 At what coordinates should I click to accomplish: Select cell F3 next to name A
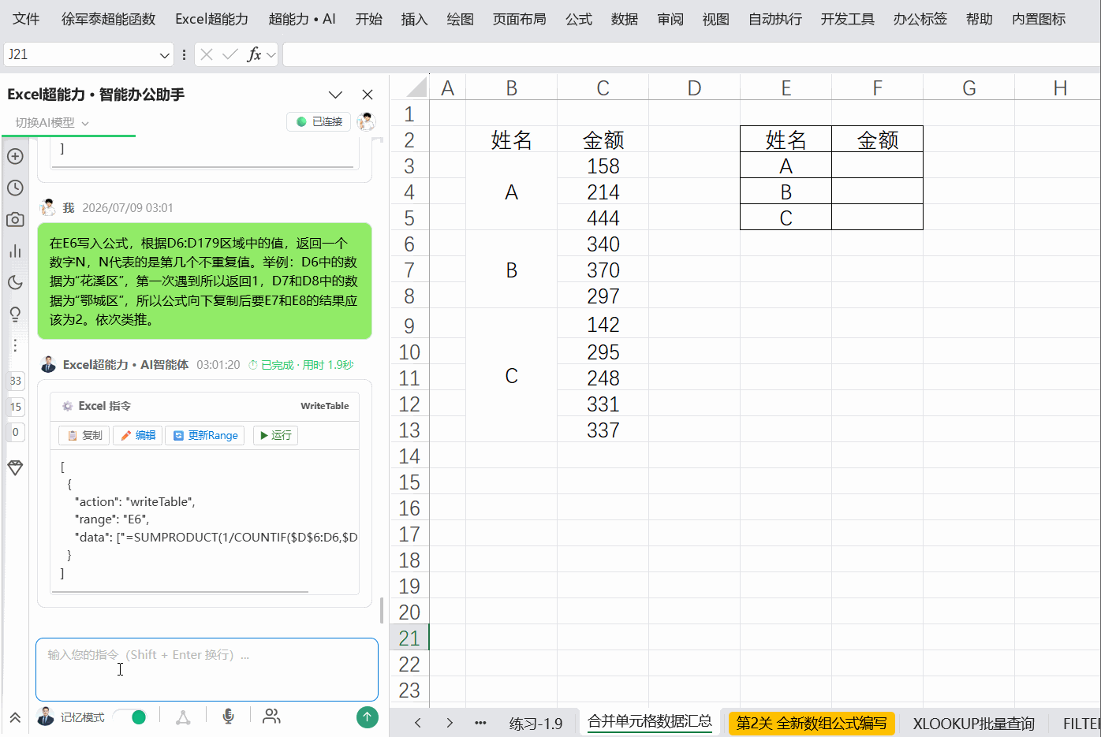pyautogui.click(x=877, y=166)
